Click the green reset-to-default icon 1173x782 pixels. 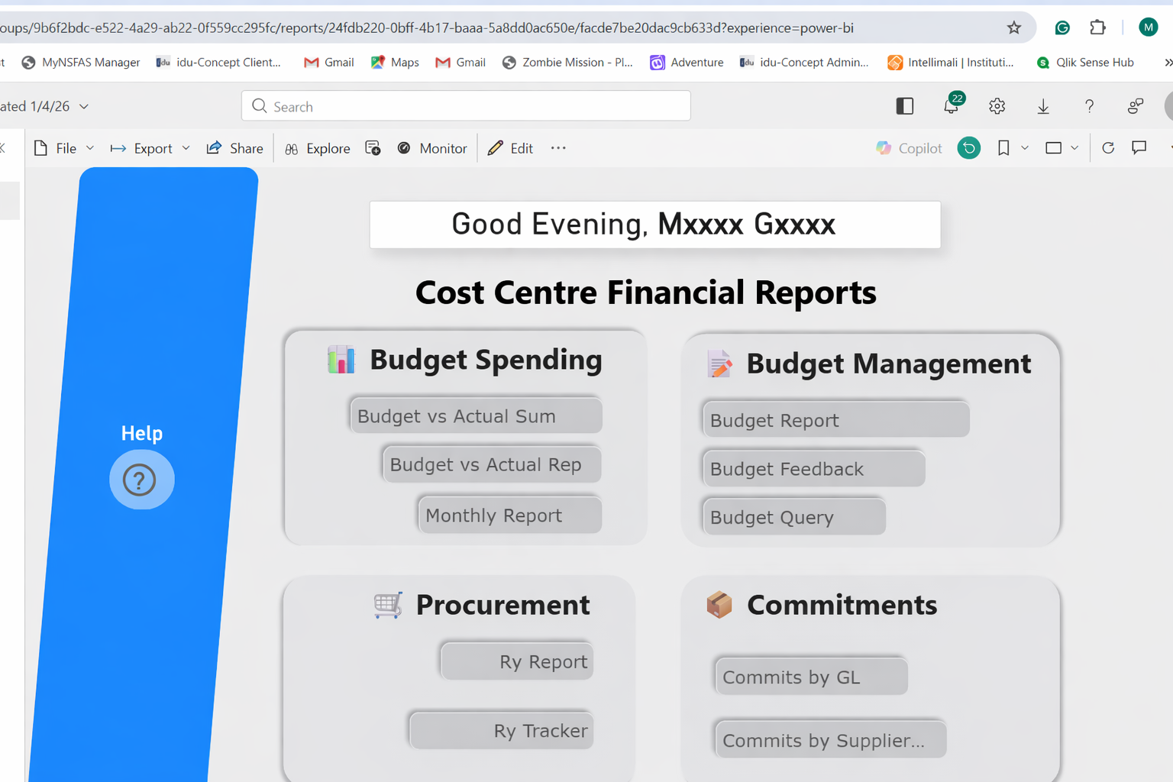click(969, 148)
